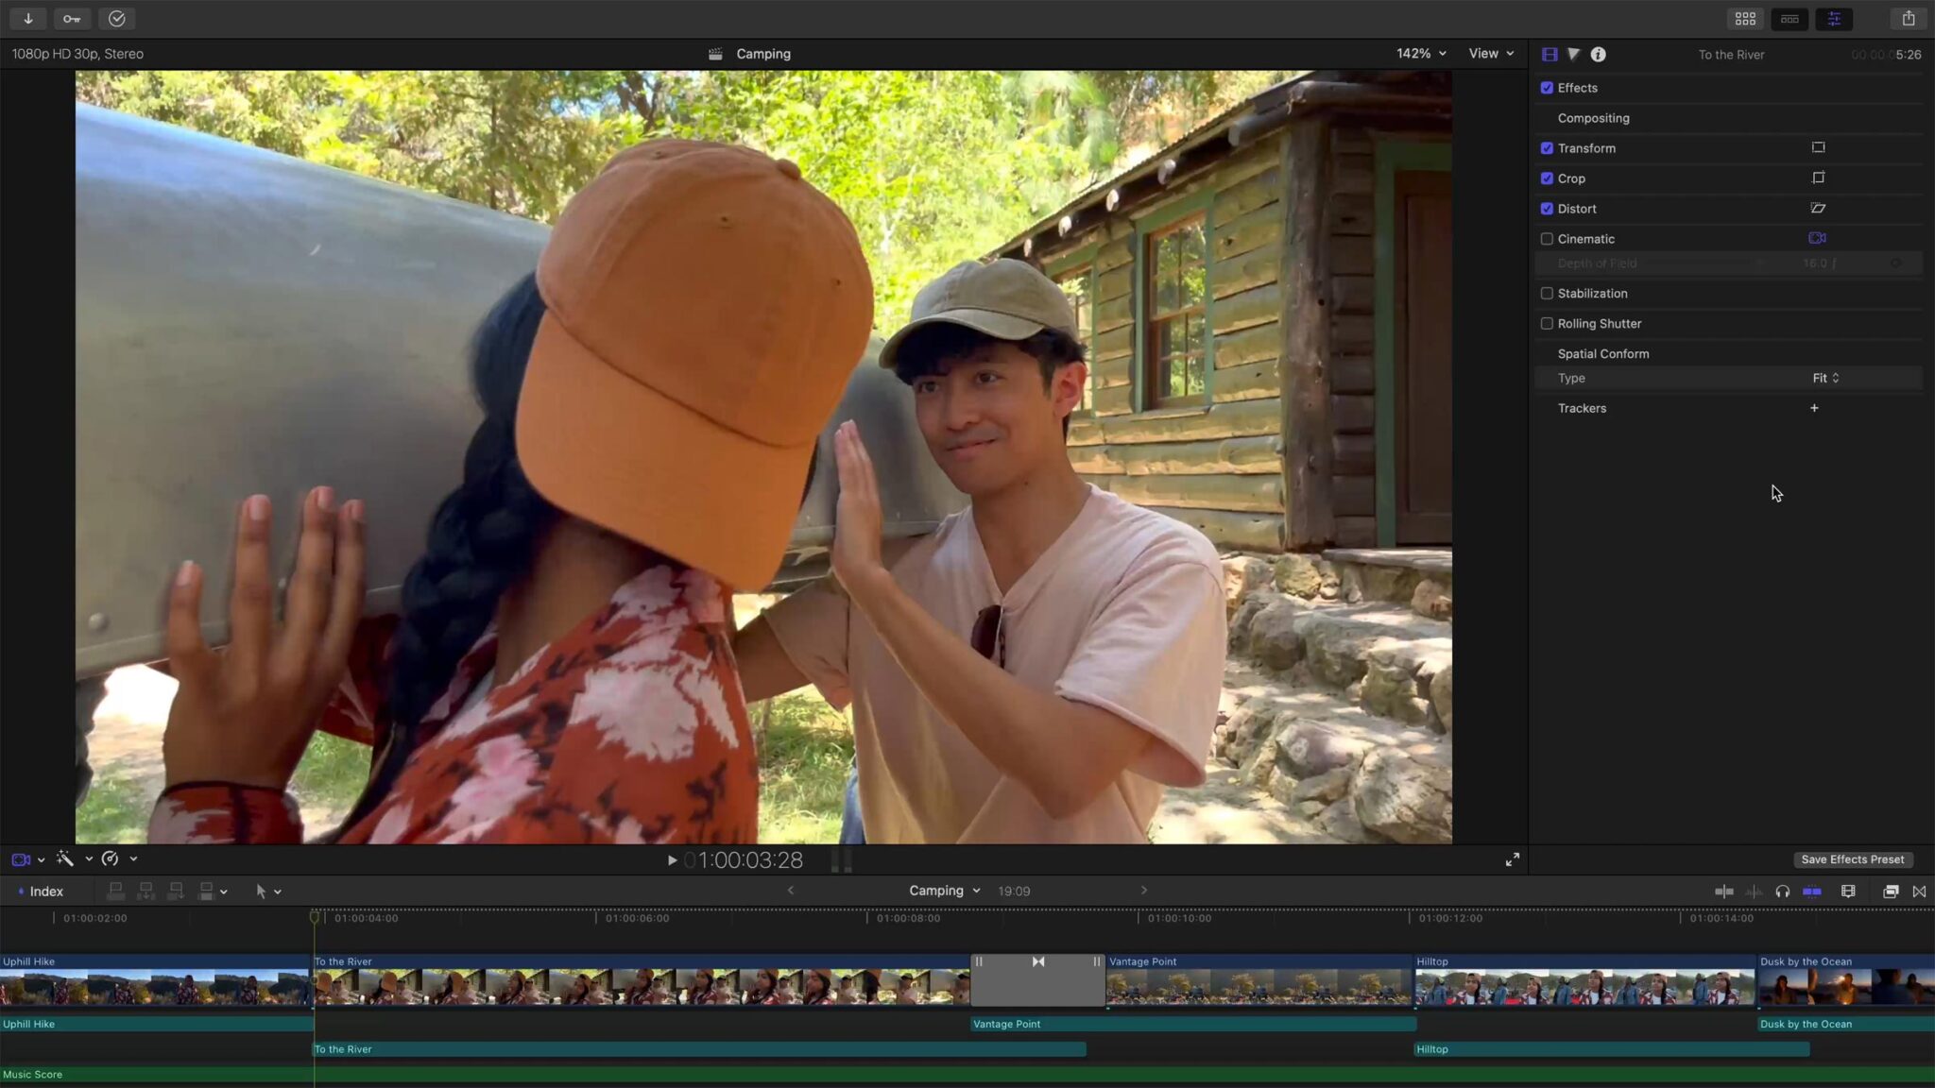Enable the Stabilization checkbox
This screenshot has width=1935, height=1088.
[x=1547, y=294]
